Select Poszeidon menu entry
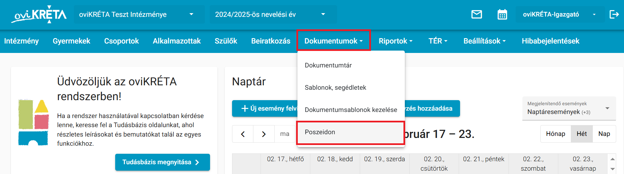This screenshot has height=174, width=624. coord(351,133)
